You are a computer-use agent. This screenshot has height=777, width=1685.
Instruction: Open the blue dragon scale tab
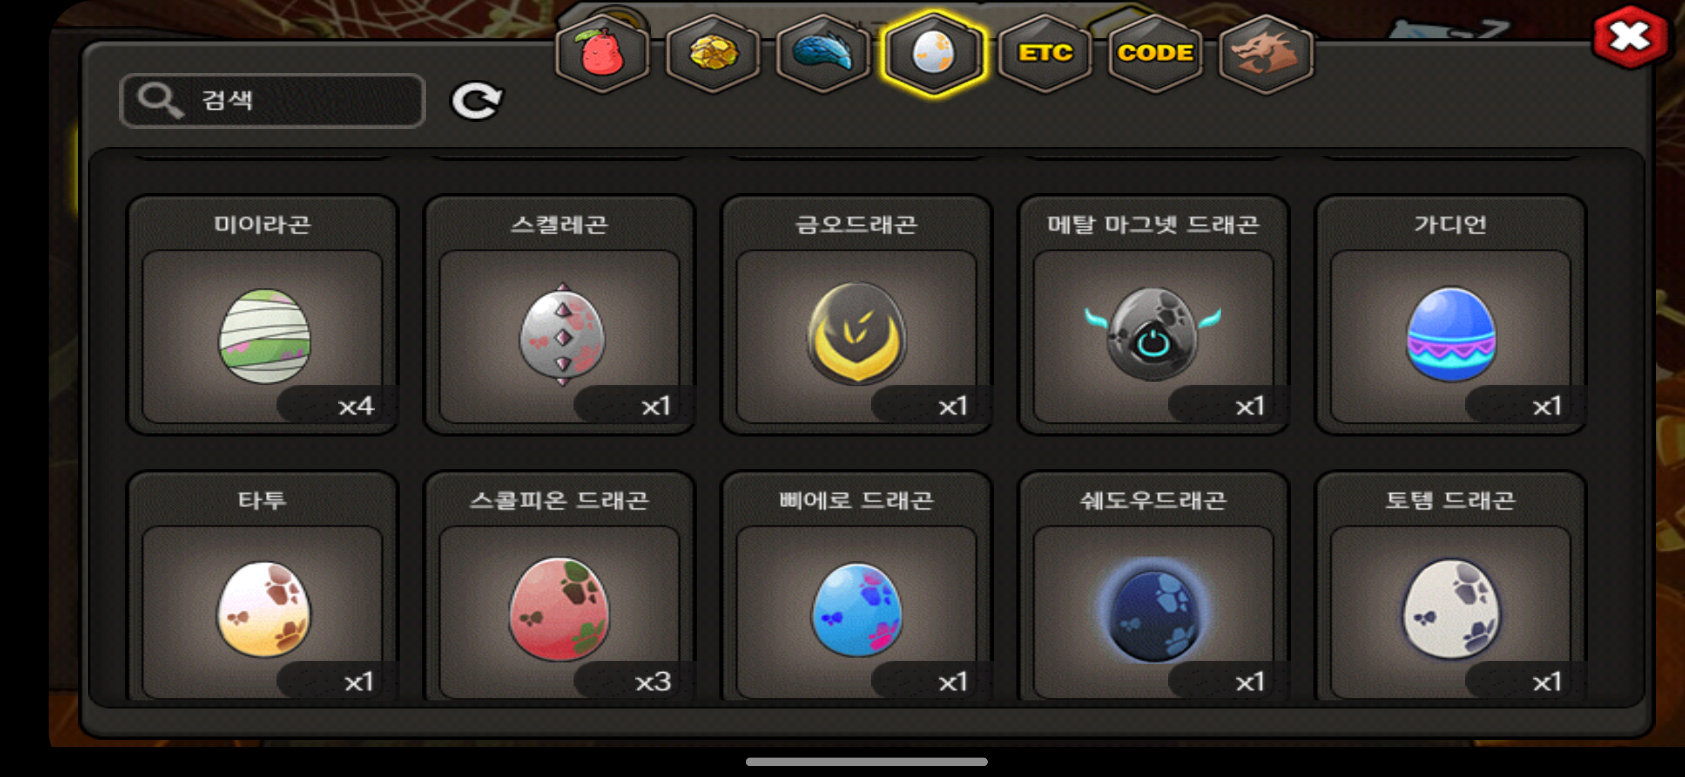(x=823, y=53)
